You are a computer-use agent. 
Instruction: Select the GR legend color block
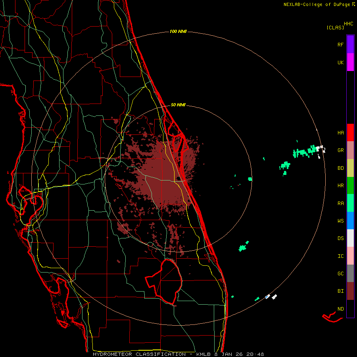tap(350, 150)
